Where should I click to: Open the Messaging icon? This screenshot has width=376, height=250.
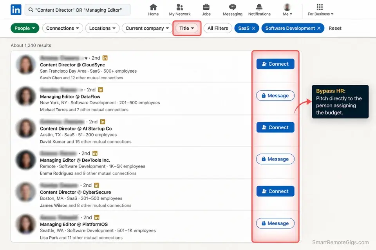point(232,7)
